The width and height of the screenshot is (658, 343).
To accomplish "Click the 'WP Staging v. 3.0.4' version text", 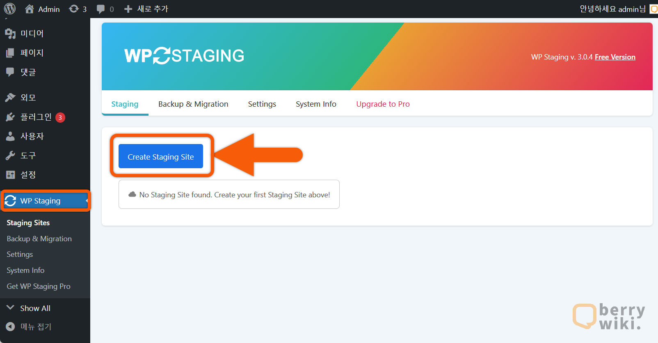I will point(562,57).
